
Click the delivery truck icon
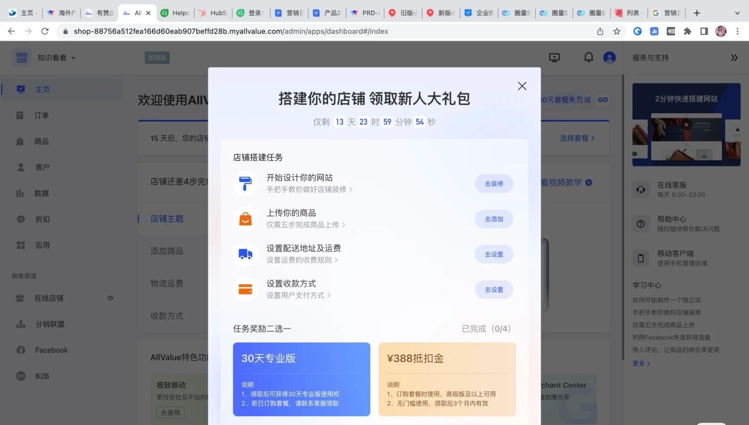(x=245, y=254)
